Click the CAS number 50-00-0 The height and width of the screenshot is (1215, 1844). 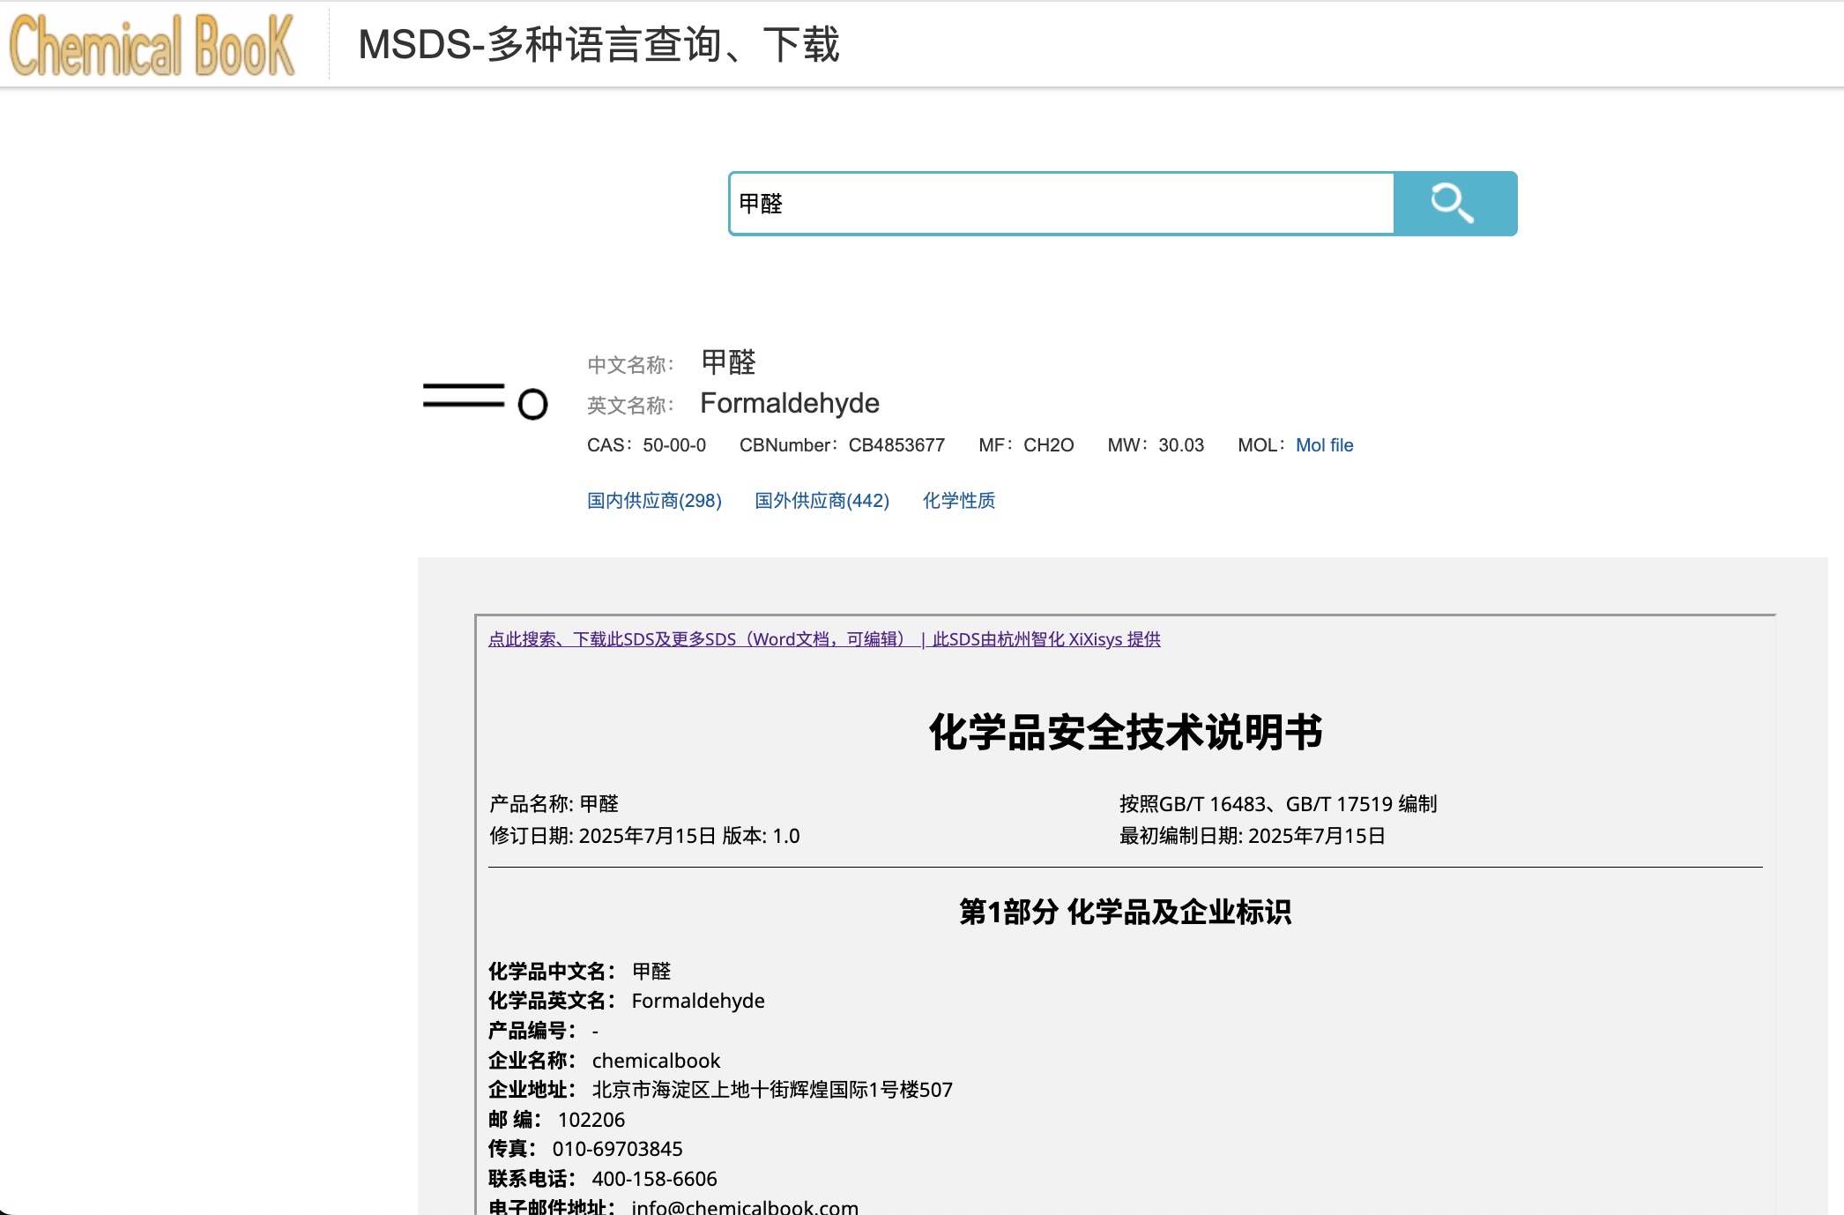pyautogui.click(x=674, y=445)
